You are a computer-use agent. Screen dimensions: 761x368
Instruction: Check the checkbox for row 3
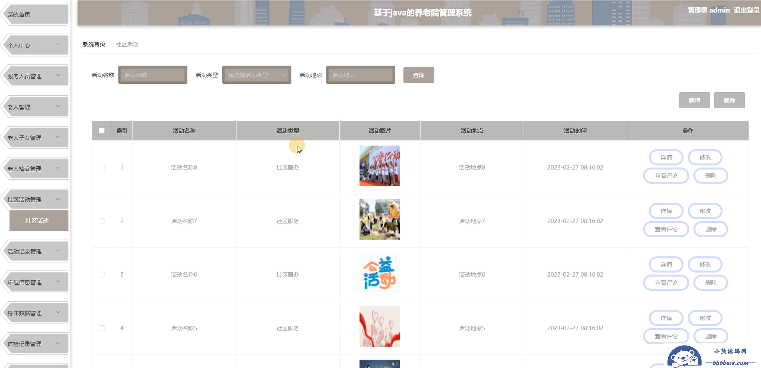[102, 275]
